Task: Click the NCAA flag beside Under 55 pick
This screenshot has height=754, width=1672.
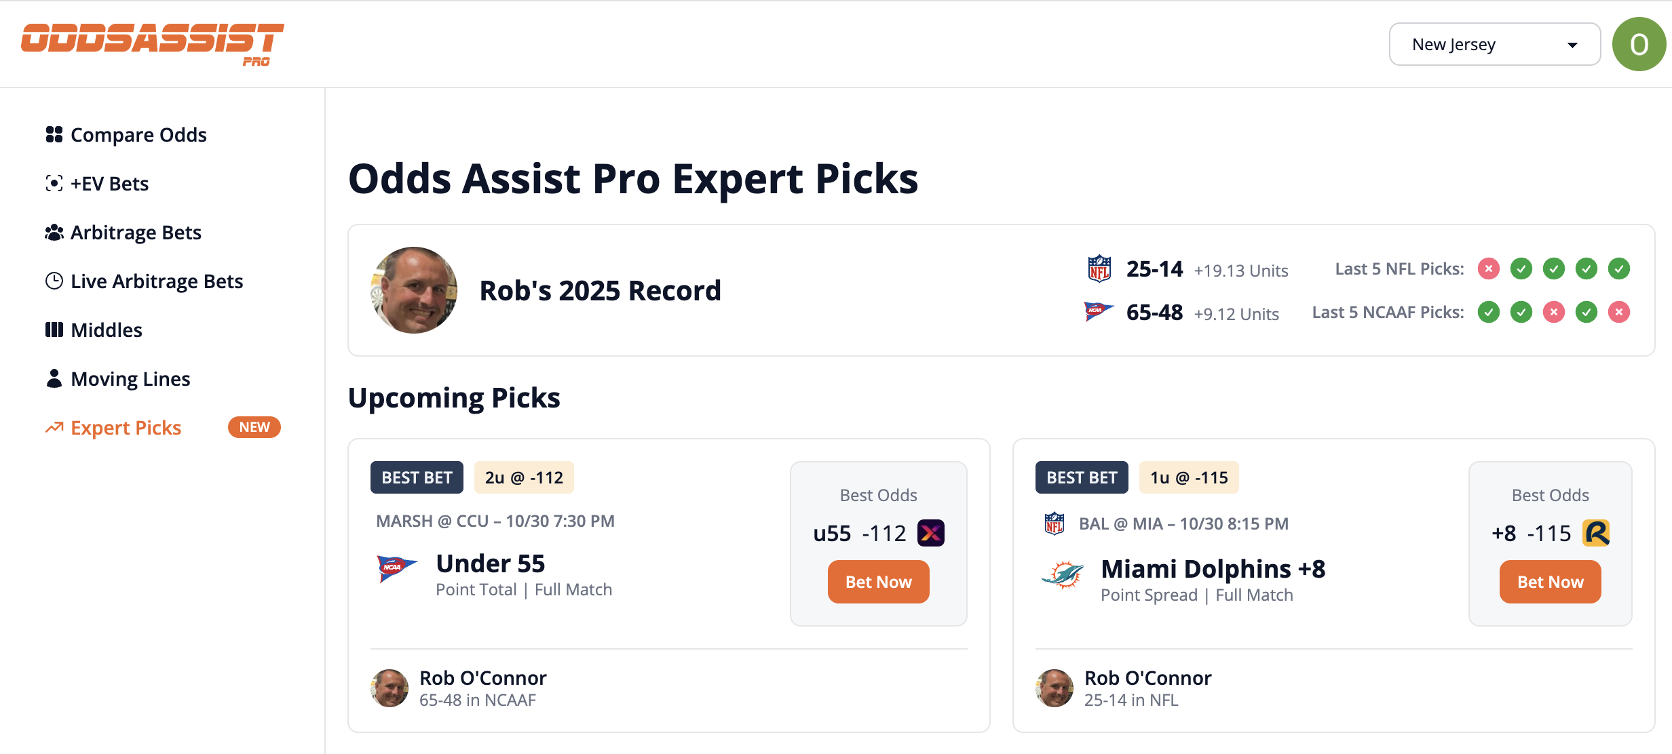Action: click(396, 568)
